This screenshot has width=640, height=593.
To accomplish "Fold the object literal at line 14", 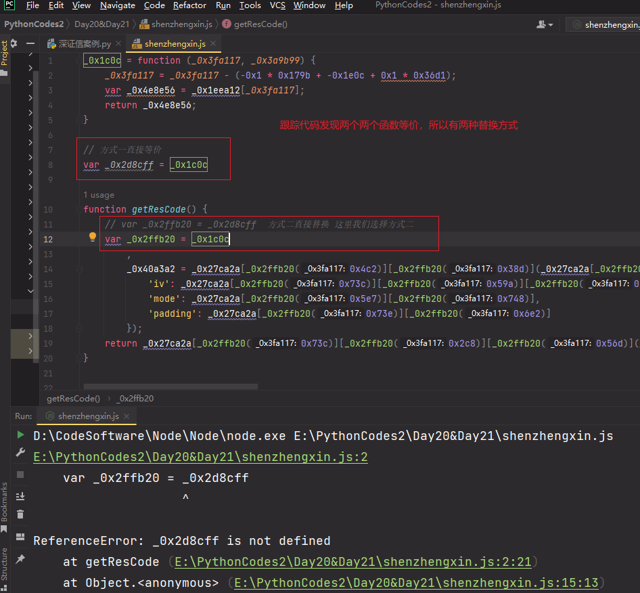I will [79, 269].
